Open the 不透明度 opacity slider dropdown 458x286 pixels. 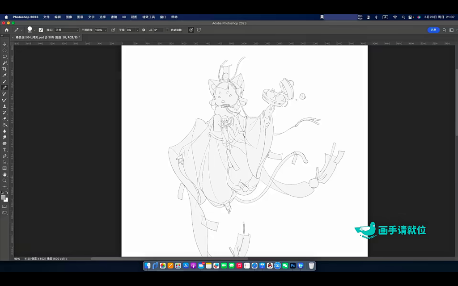coord(106,30)
